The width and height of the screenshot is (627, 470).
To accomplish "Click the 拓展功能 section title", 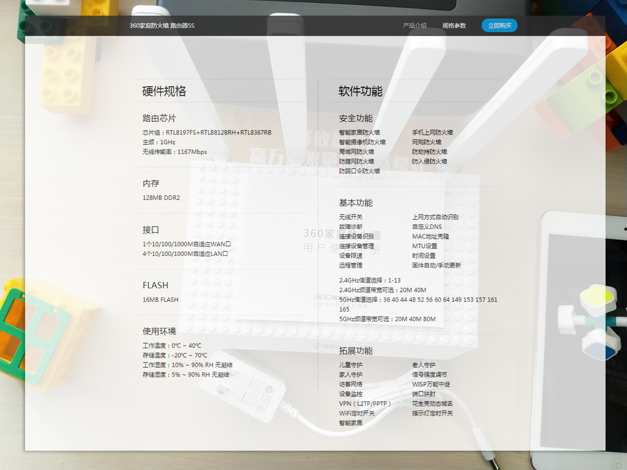I will [356, 350].
